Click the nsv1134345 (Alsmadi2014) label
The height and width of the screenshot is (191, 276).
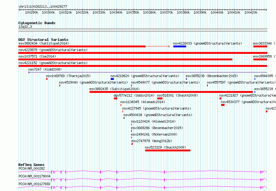(x=143, y=102)
